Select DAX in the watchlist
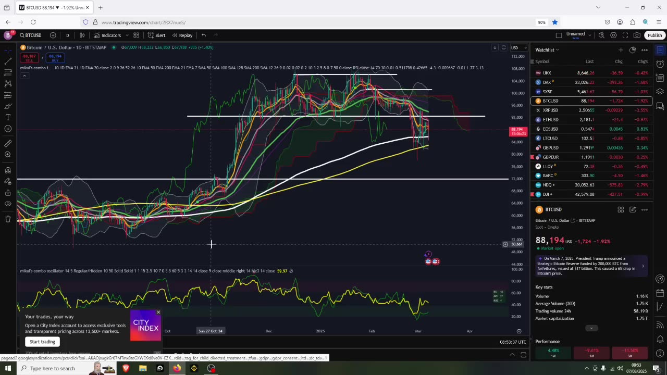The width and height of the screenshot is (667, 375). click(x=591, y=82)
